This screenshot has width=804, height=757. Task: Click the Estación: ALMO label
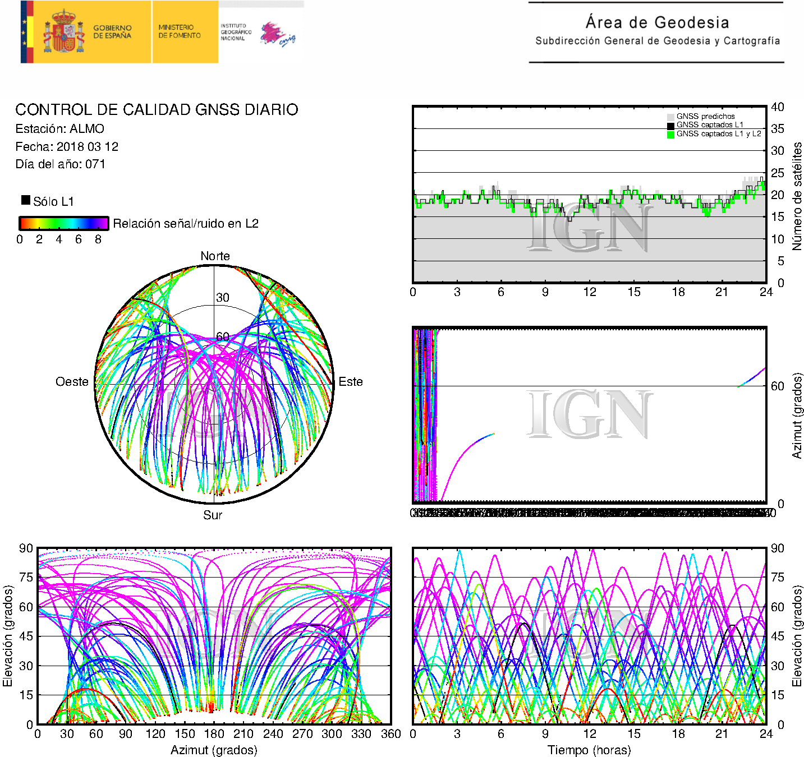click(59, 129)
